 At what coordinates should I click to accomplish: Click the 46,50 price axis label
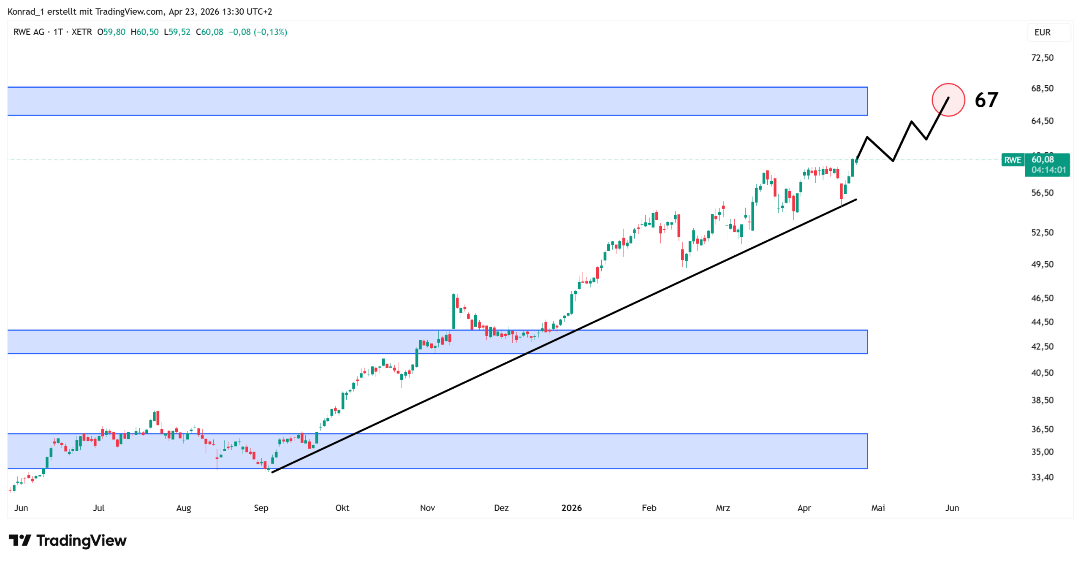tap(1042, 298)
